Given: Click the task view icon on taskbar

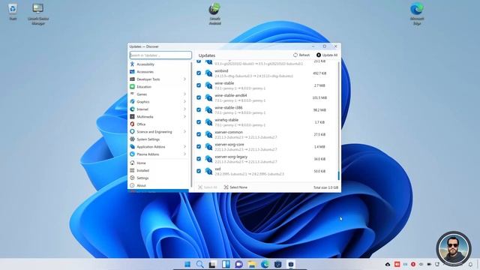Looking at the screenshot, I should click(x=212, y=264).
